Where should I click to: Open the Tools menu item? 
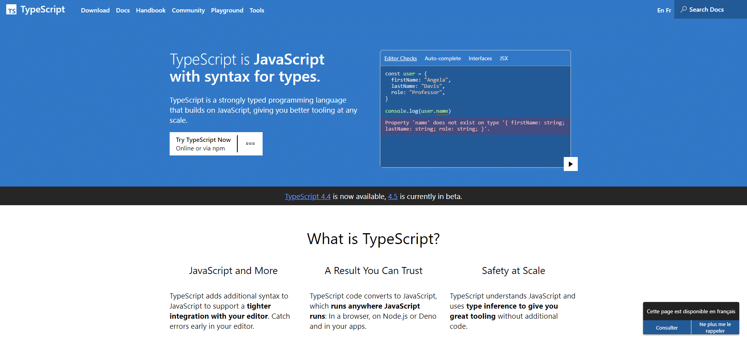tap(257, 10)
